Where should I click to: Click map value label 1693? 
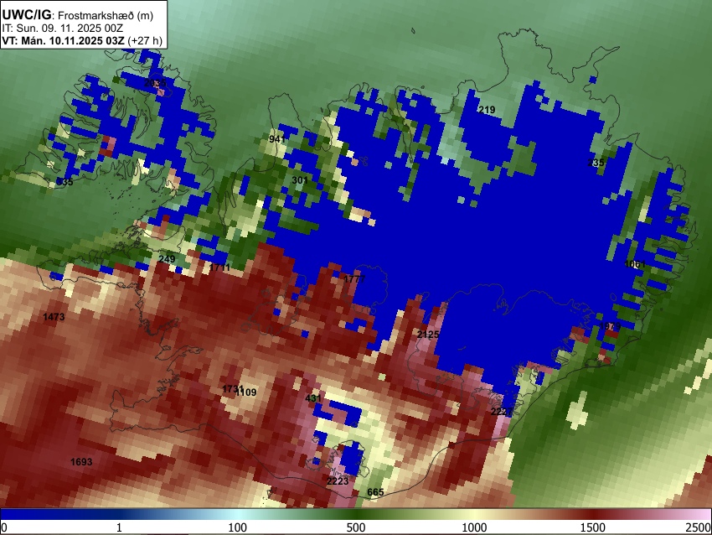click(x=81, y=462)
